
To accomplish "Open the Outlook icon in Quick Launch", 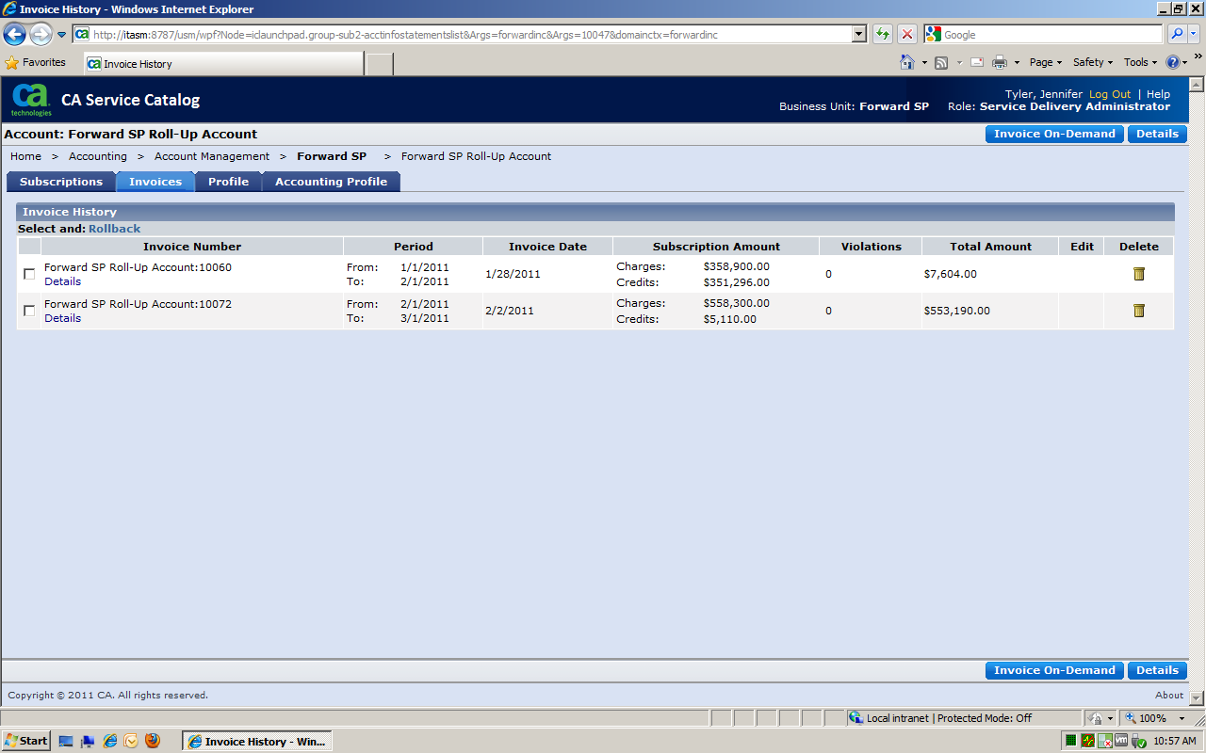I will tap(131, 741).
